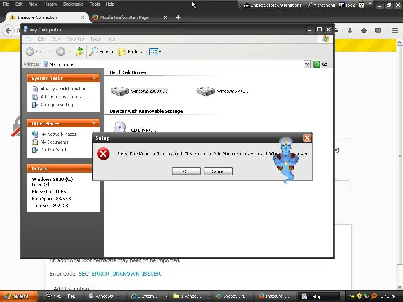Click the My Computer address field
The height and width of the screenshot is (302, 403).
point(173,64)
